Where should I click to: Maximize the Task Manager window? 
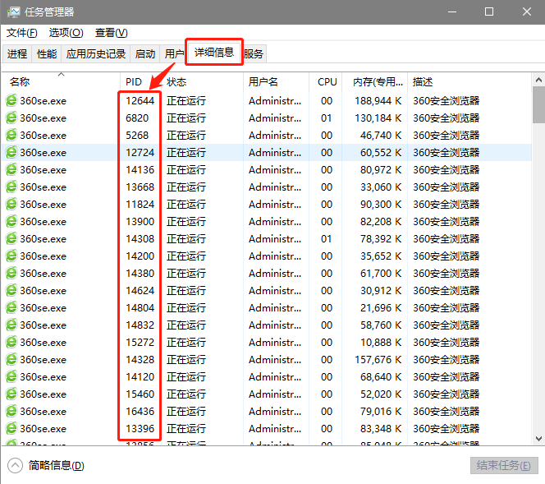[x=489, y=12]
